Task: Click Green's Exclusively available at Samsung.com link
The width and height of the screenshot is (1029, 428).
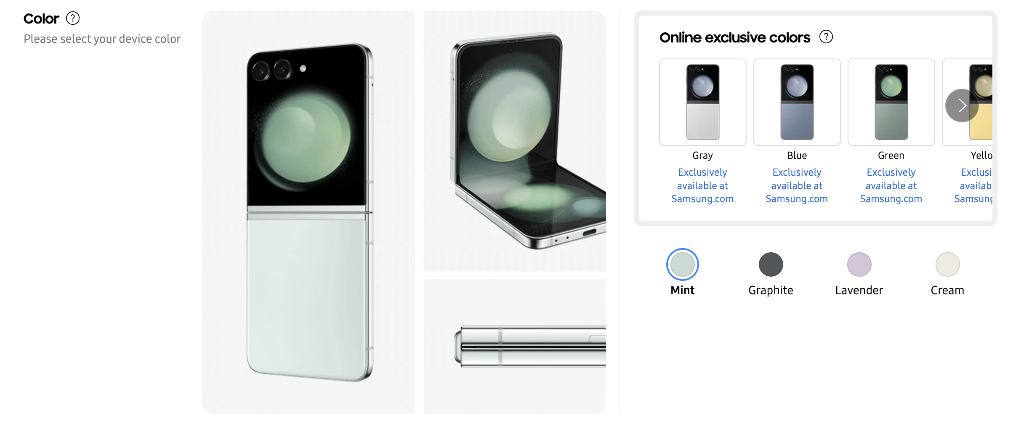Action: pyautogui.click(x=891, y=185)
